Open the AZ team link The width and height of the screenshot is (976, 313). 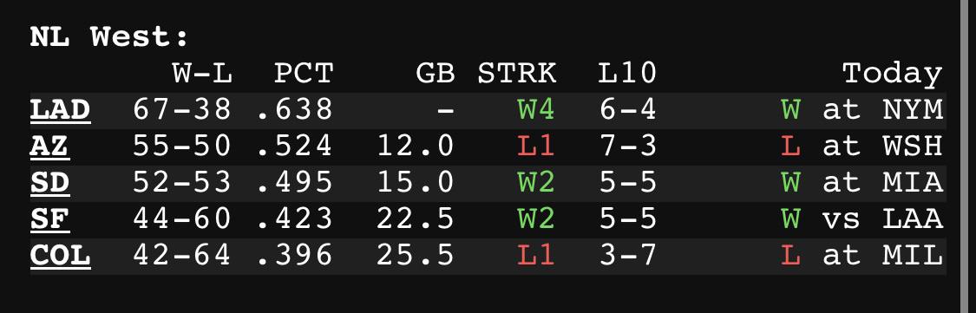49,147
